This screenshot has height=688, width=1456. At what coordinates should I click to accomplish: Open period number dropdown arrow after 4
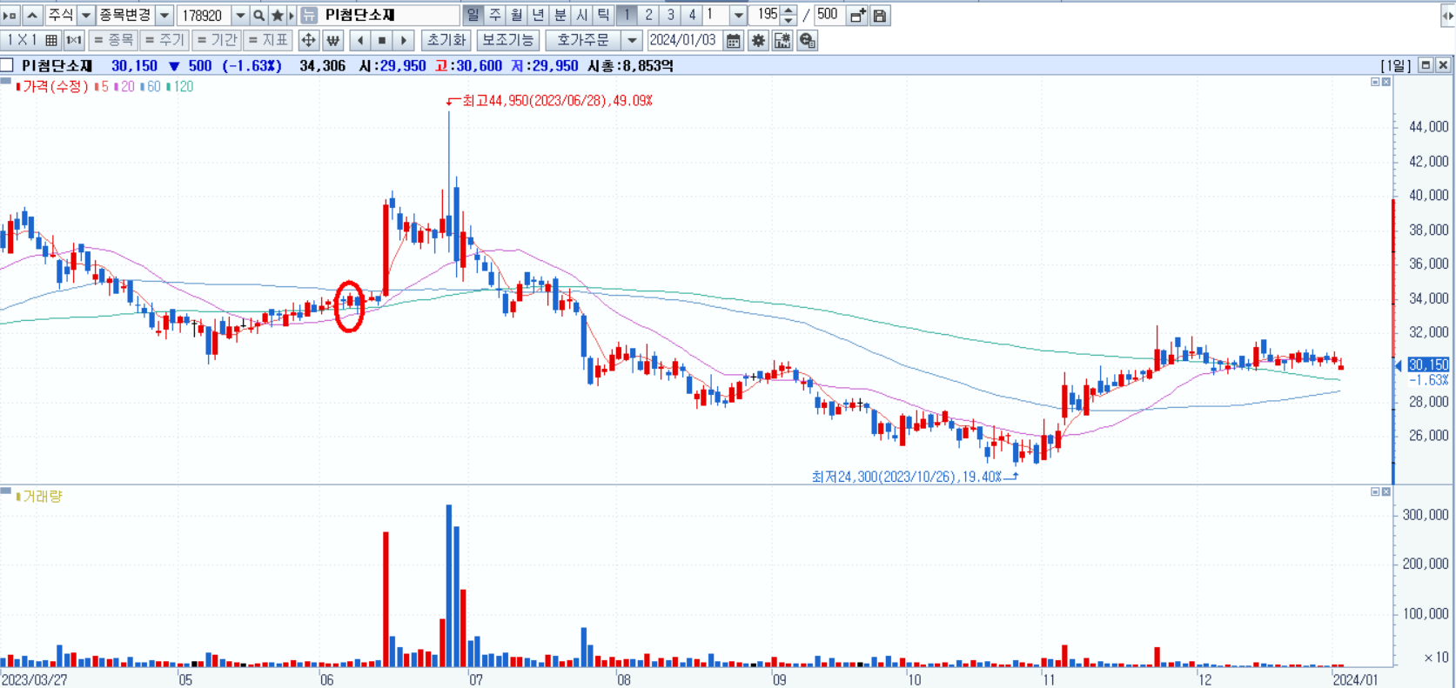(738, 16)
